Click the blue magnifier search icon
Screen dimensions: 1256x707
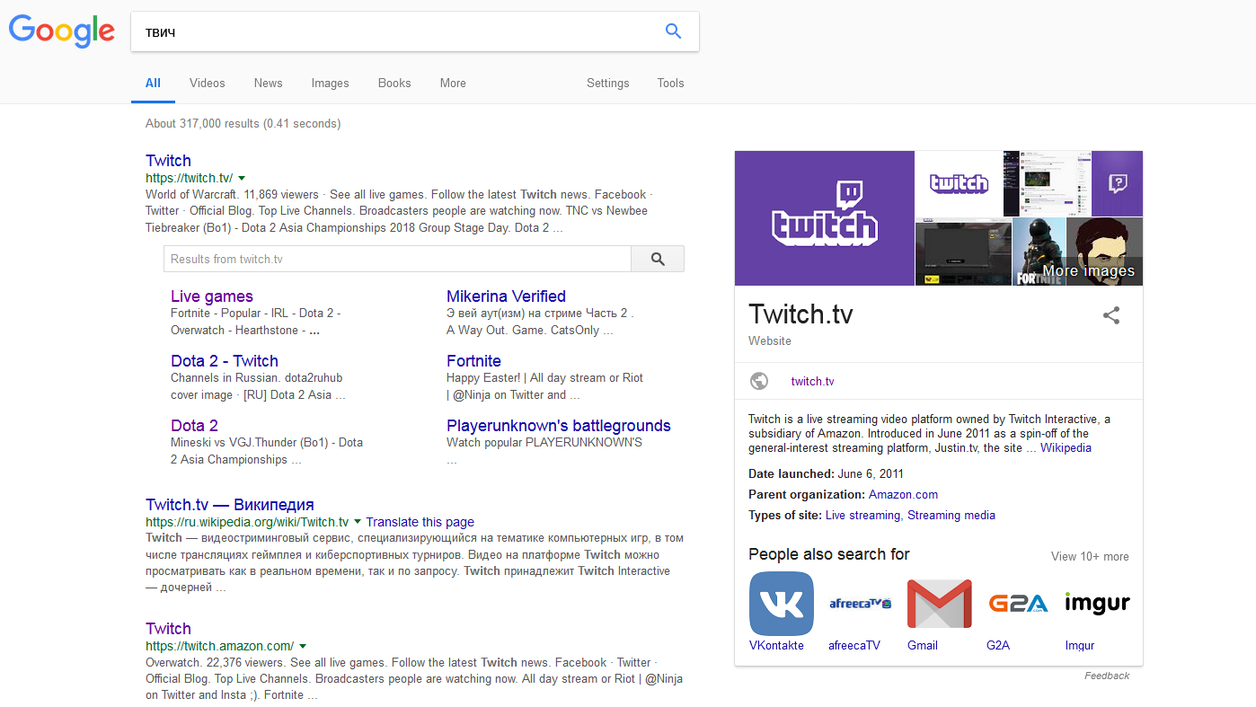(673, 31)
